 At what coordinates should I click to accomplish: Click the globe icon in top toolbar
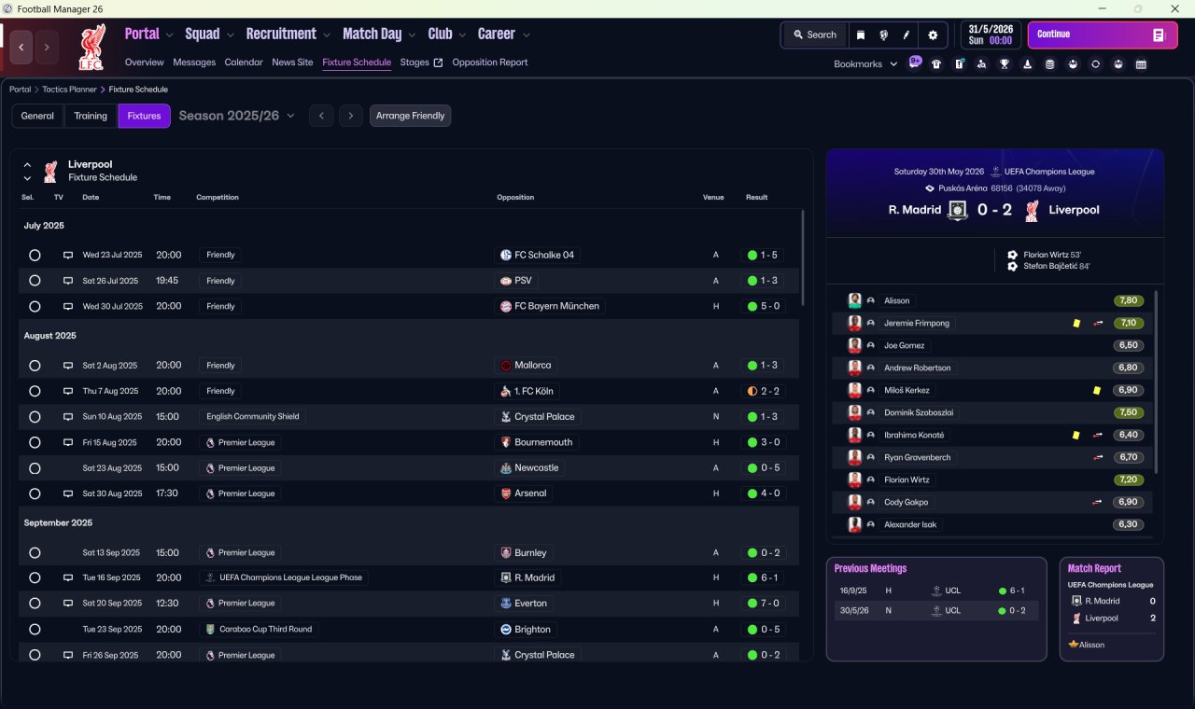883,35
